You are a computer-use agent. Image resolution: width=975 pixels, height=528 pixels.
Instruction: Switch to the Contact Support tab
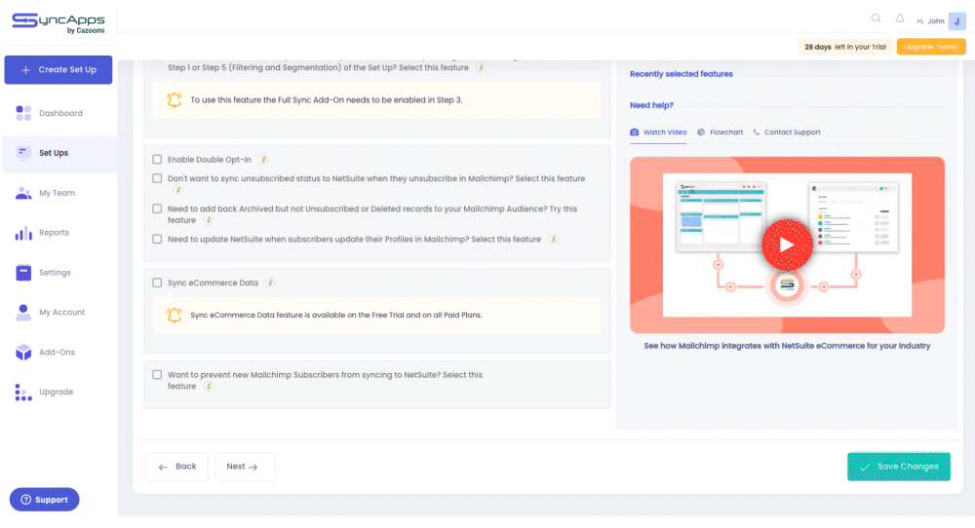point(787,132)
